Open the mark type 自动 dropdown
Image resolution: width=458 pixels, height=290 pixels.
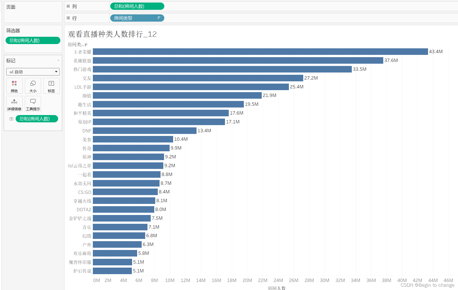coord(33,72)
